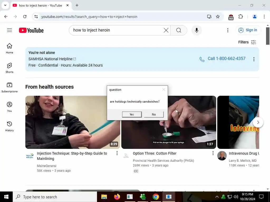The image size is (270, 202).
Task: Open You section in the sidebar
Action: tap(9, 107)
